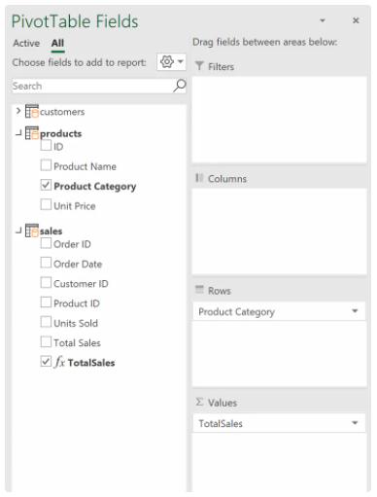
Task: Click the Filters funnel icon
Action: click(199, 66)
